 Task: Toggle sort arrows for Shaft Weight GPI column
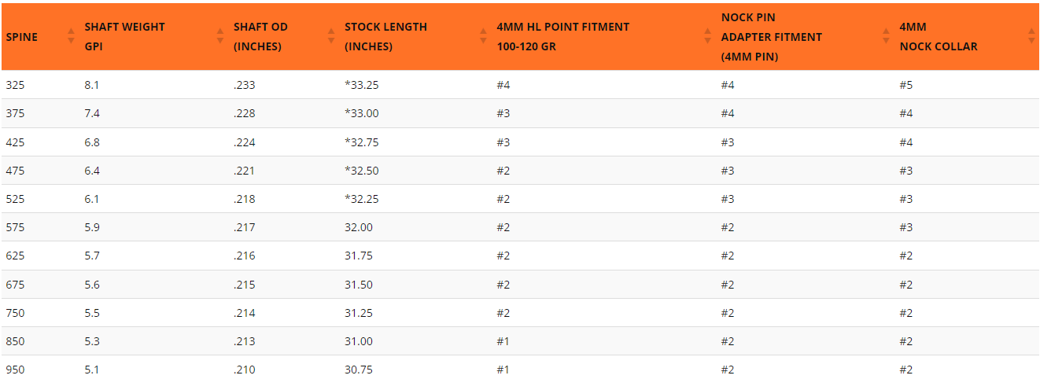219,36
